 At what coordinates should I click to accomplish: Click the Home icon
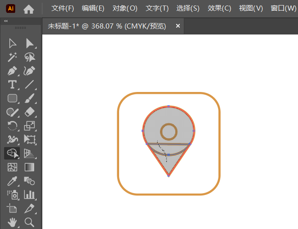29,9
